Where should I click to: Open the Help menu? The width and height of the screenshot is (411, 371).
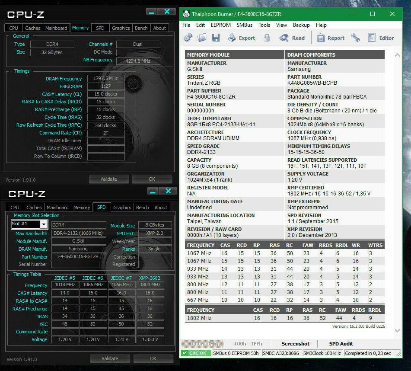[321, 25]
